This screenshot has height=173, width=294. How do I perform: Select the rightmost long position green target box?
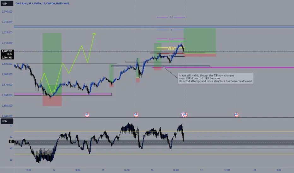click(200, 40)
